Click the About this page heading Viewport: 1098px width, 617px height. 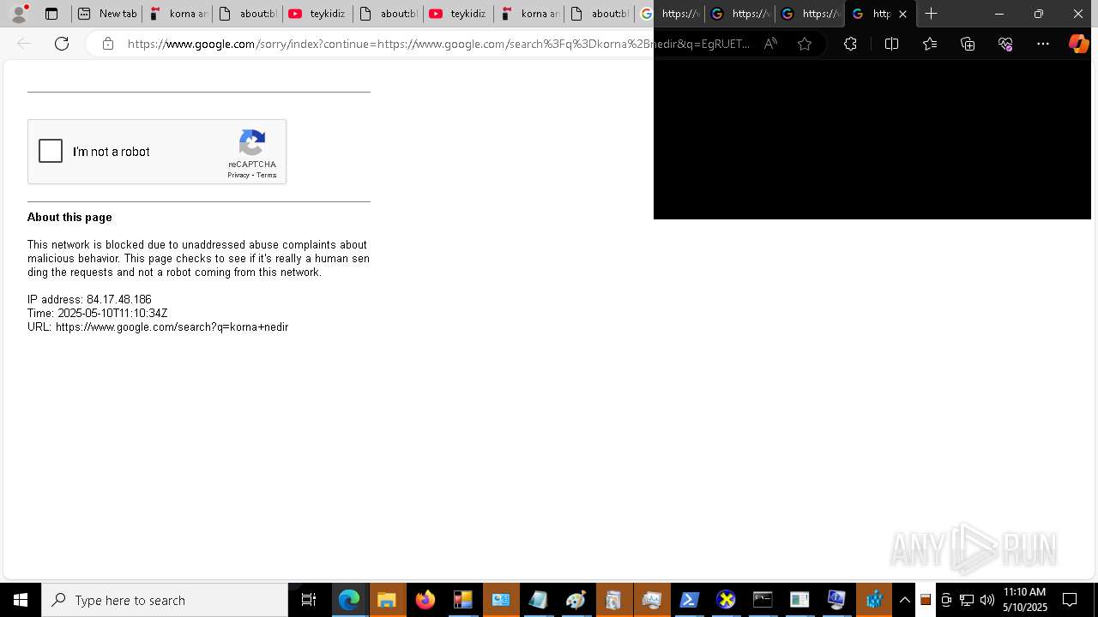point(69,218)
